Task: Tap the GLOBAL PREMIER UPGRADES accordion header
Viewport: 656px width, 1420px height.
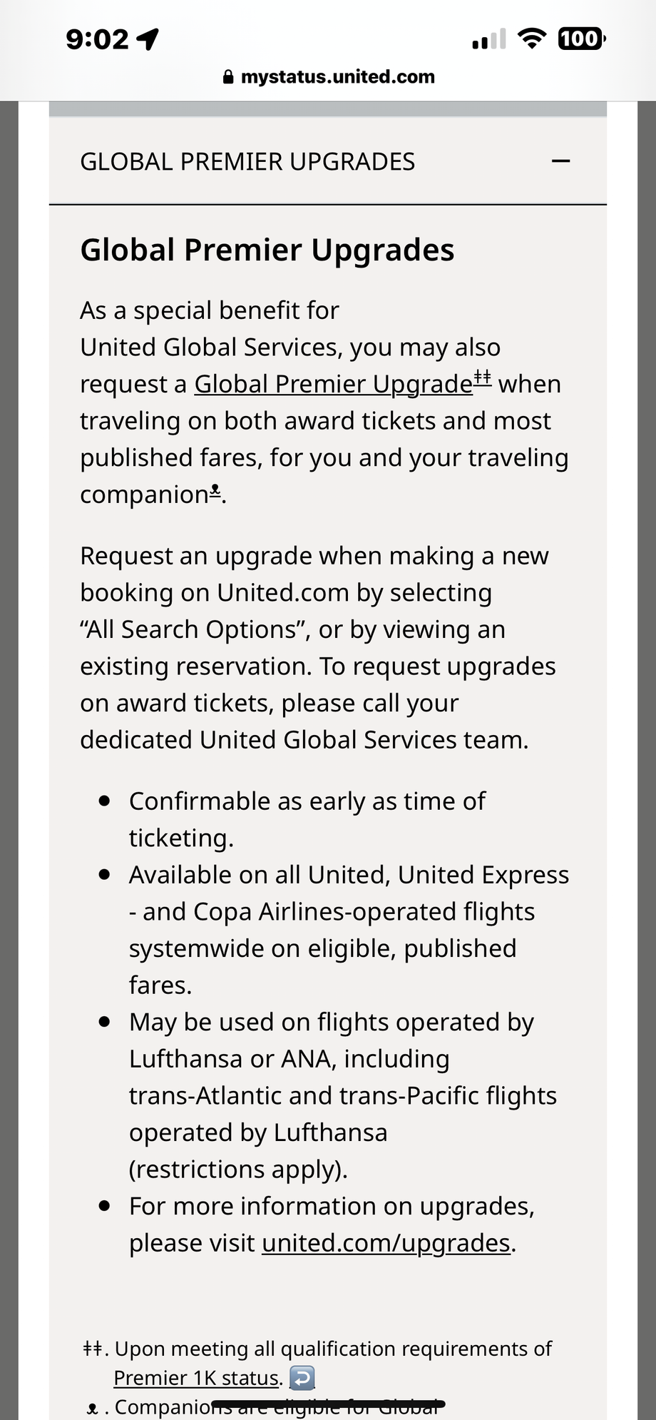Action: click(247, 162)
